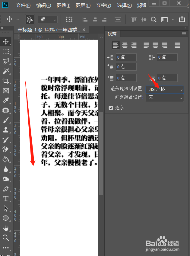The image size is (190, 256).
Task: Select the Pen tool
Action: 6,189
